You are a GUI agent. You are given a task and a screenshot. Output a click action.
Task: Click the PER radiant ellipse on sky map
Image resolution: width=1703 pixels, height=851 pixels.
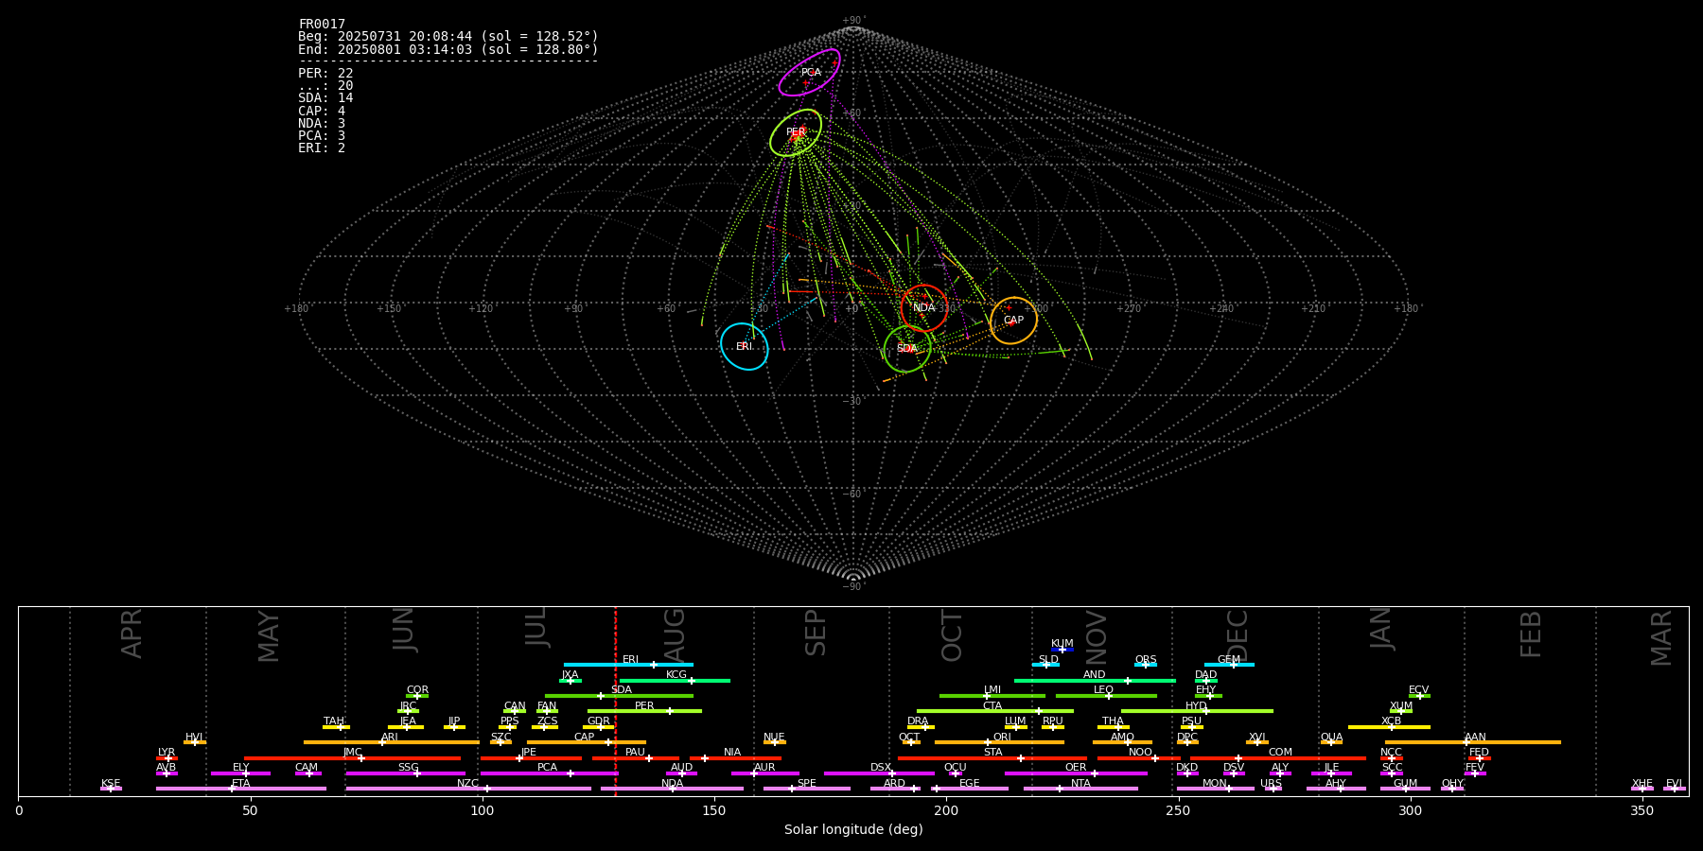tap(796, 132)
